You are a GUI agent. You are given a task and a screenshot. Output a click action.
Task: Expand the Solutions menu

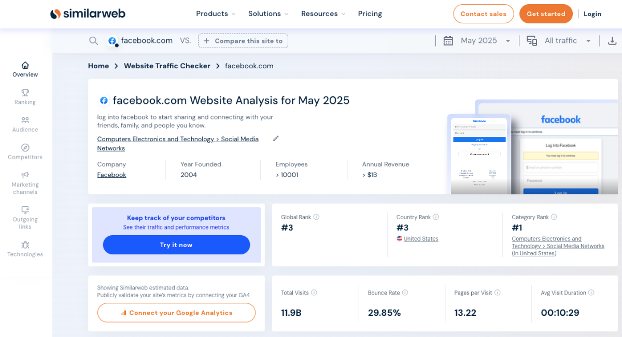click(268, 14)
